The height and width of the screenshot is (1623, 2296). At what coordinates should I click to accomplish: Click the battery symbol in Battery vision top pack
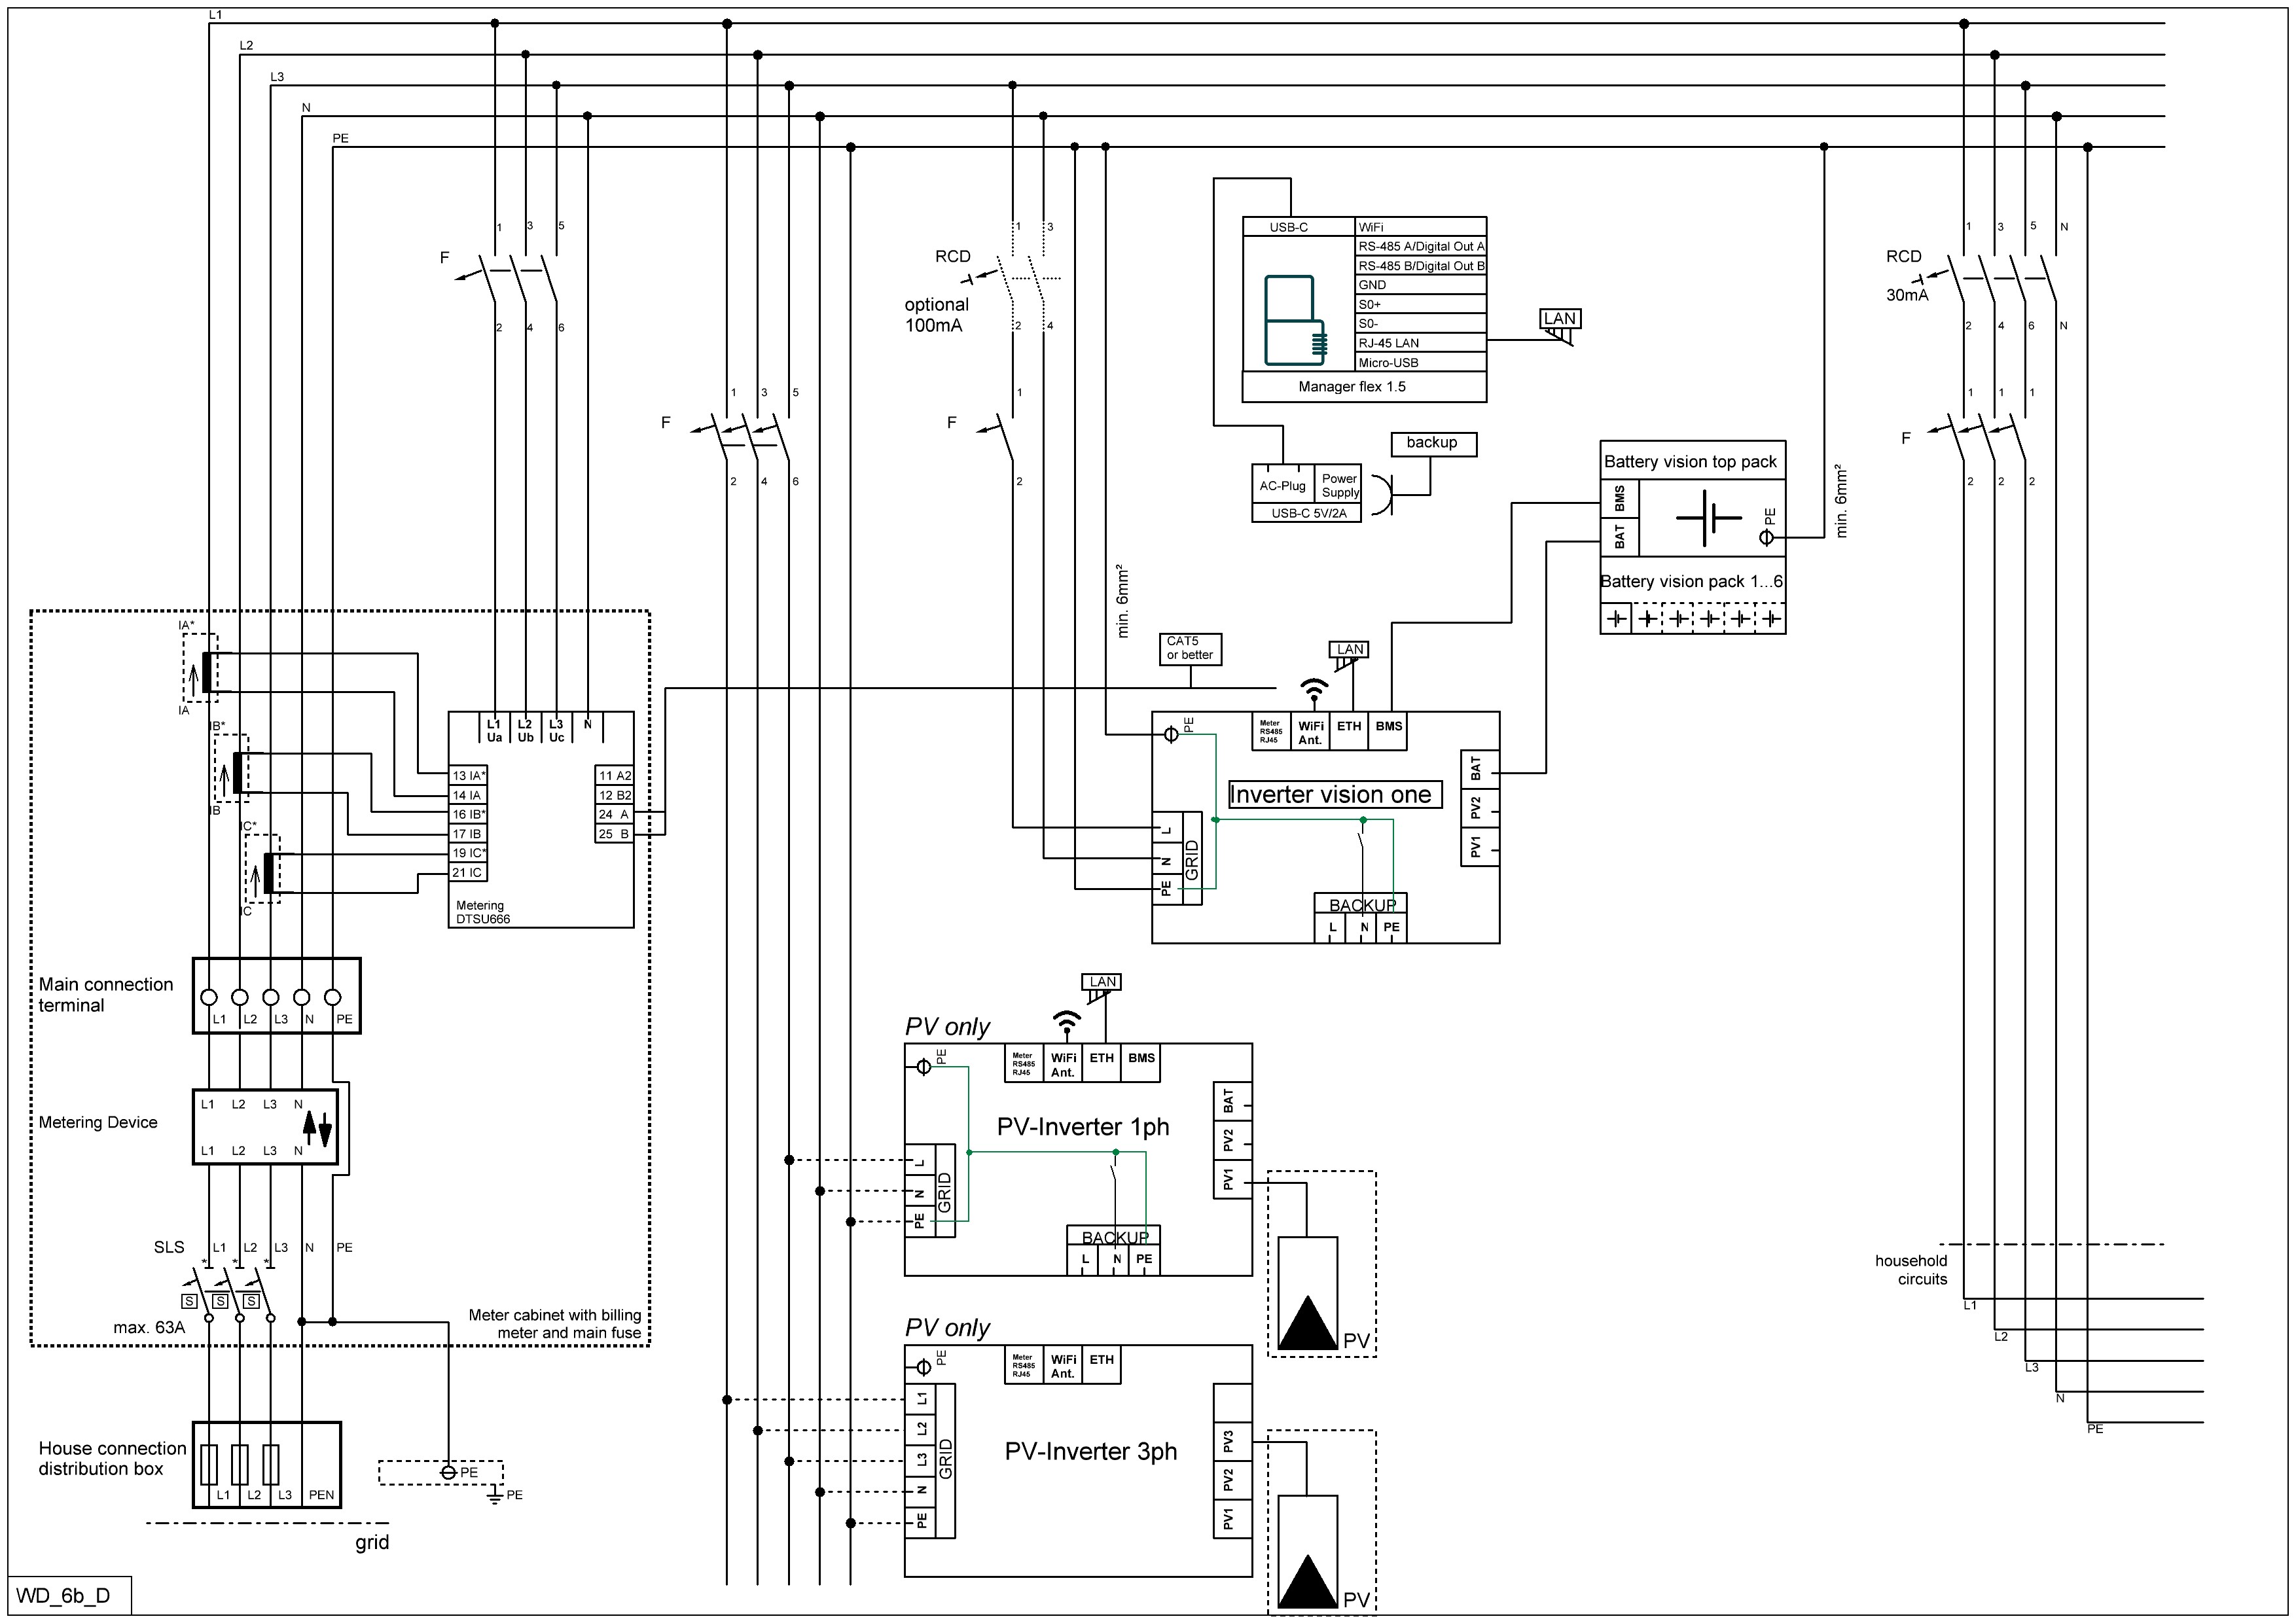pos(1708,517)
